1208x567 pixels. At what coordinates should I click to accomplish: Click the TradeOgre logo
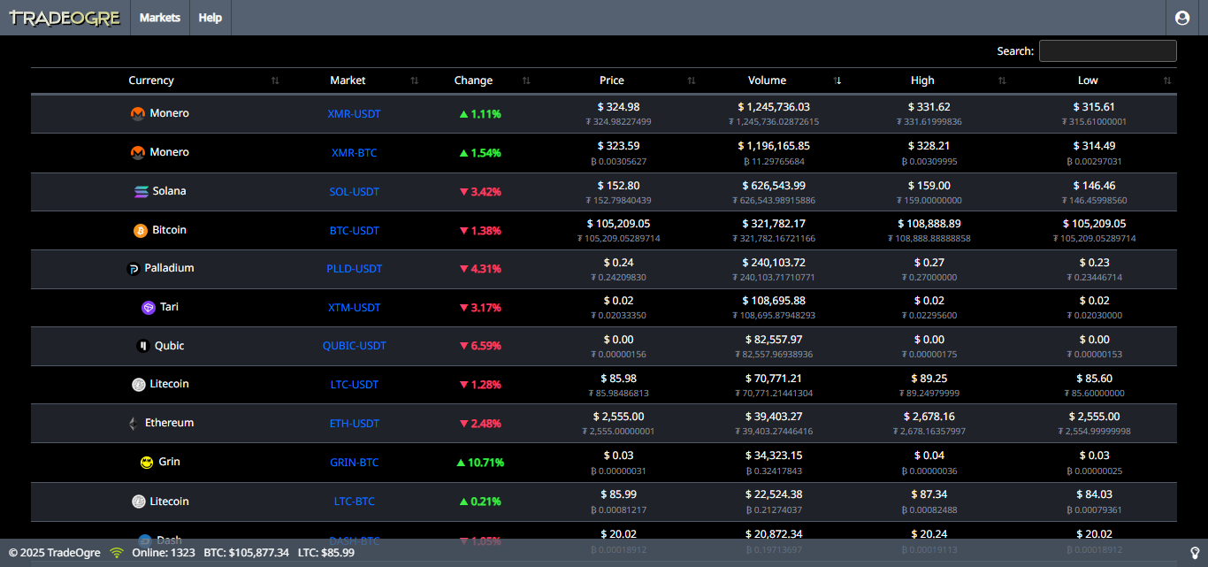[65, 18]
